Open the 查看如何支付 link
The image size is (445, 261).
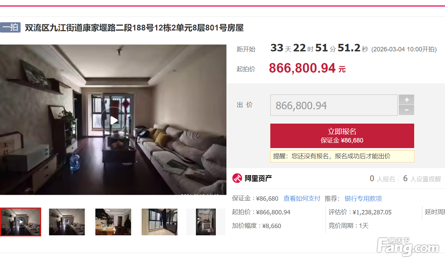click(x=302, y=198)
